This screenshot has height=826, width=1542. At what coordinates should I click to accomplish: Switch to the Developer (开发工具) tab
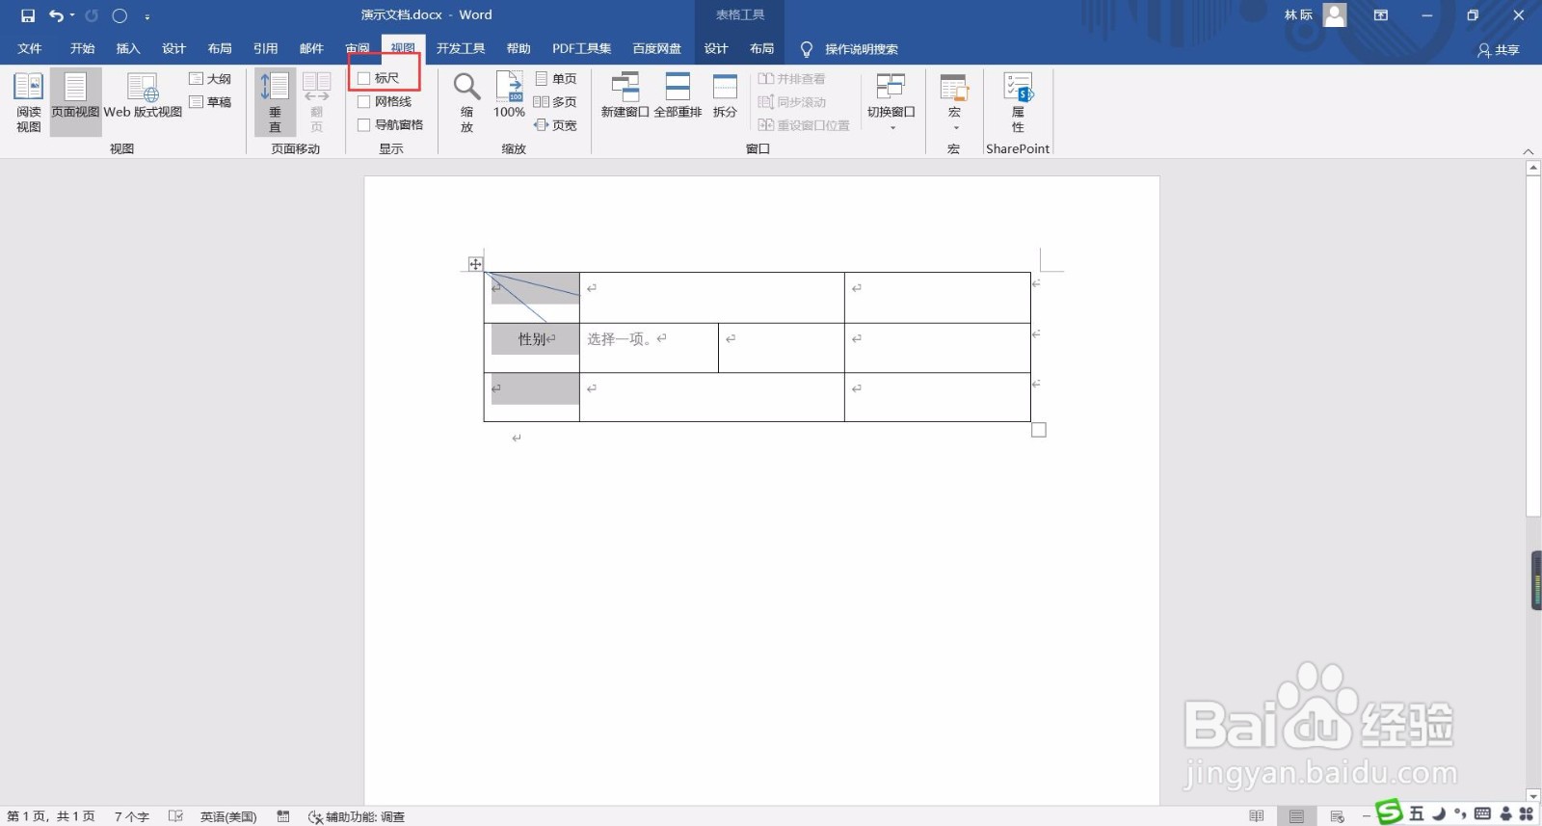(x=461, y=48)
